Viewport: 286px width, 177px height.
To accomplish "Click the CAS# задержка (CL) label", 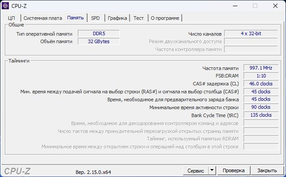I will coord(216,84).
